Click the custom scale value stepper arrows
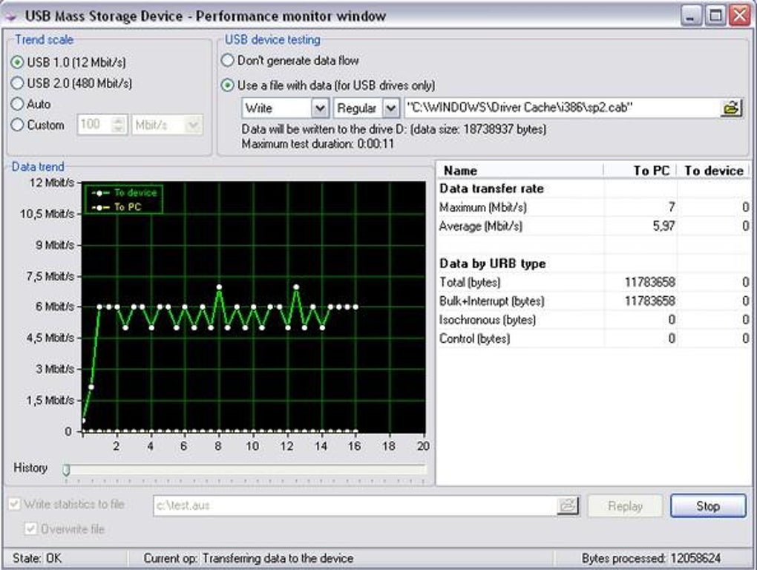Image resolution: width=757 pixels, height=570 pixels. (x=118, y=125)
